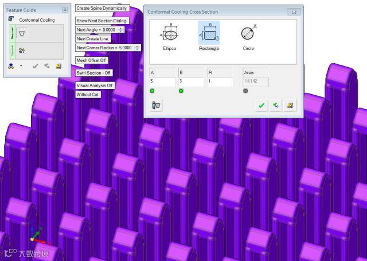
Task: Click the Feature Guide panel title
Action: click(x=21, y=10)
